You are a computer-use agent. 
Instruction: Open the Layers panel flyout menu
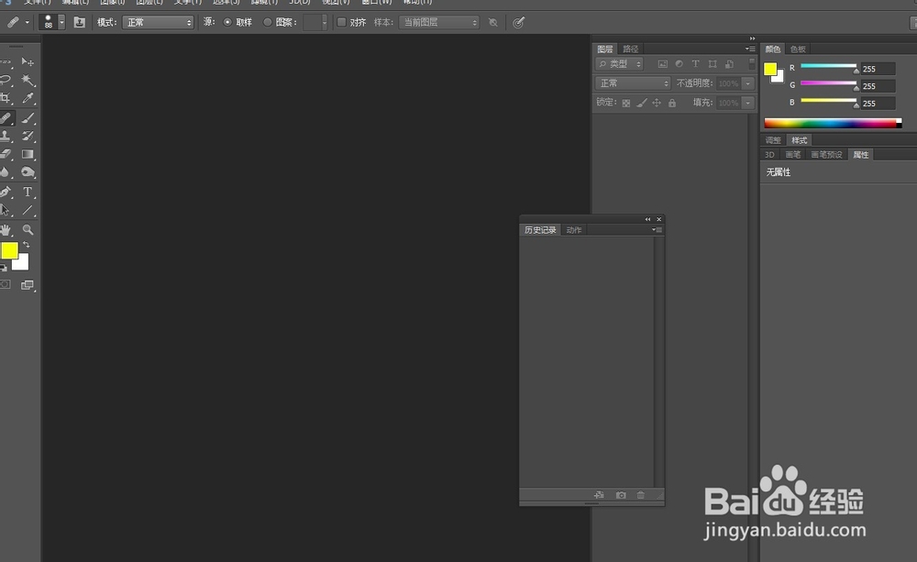750,49
